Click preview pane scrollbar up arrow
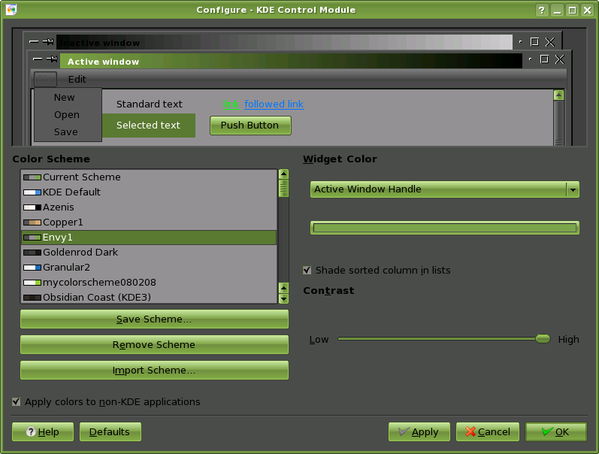The width and height of the screenshot is (599, 454). point(558,95)
